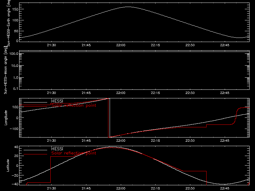Click the Longitude axis title

point(6,118)
